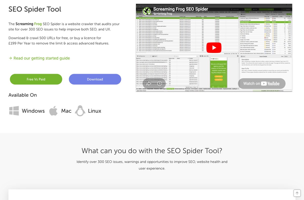The image size is (304, 200).
Task: Open the Screaming Frog channel avatar icon
Action: click(147, 11)
